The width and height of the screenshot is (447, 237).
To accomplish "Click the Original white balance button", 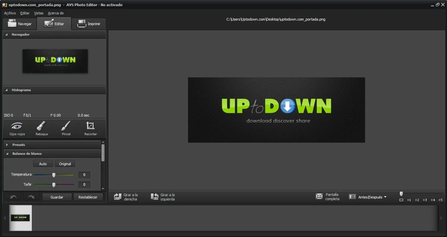I will click(x=65, y=164).
